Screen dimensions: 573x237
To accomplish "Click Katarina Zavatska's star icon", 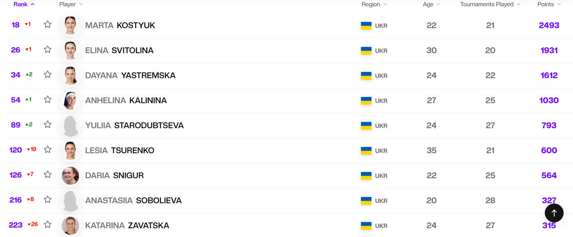I will pyautogui.click(x=48, y=224).
